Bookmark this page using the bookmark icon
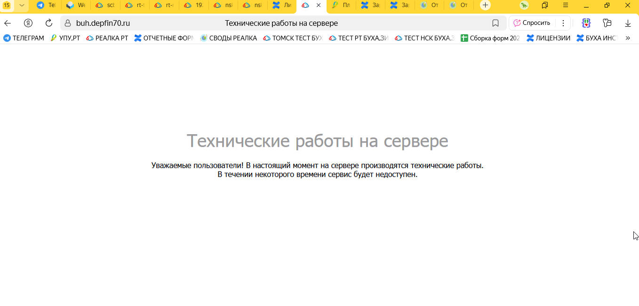This screenshot has width=639, height=306. (495, 23)
